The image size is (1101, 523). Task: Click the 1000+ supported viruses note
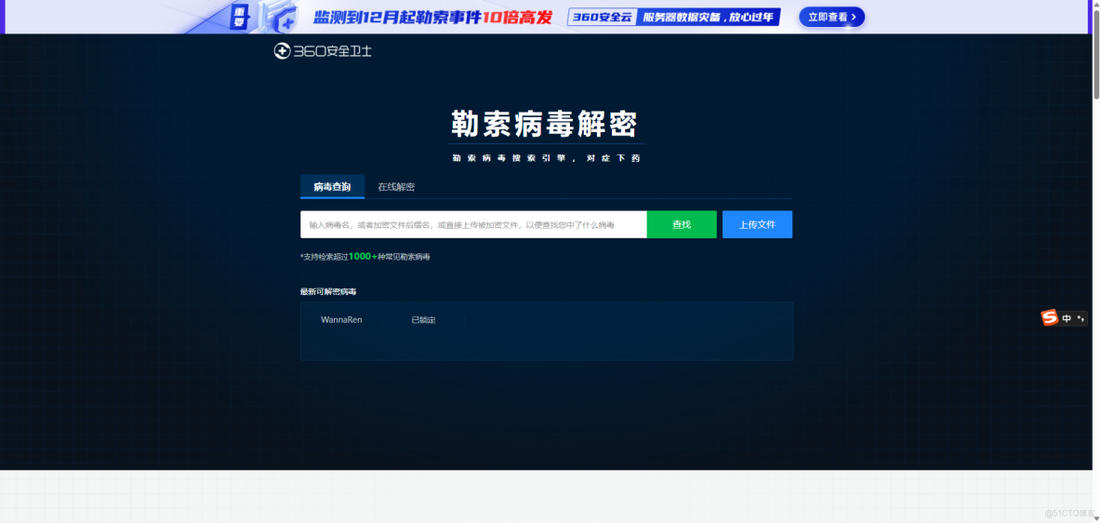[x=365, y=257]
